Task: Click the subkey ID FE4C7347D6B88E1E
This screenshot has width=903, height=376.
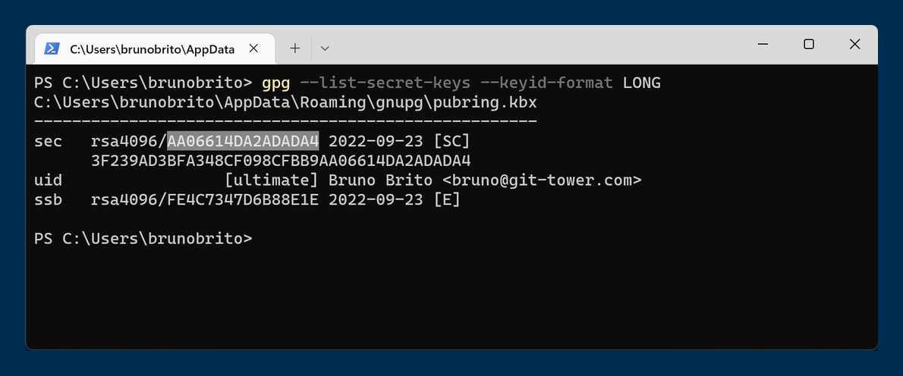Action: [243, 200]
